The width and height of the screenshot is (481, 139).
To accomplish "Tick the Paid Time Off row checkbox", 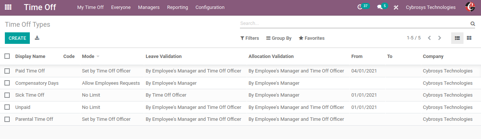I will pos(7,71).
